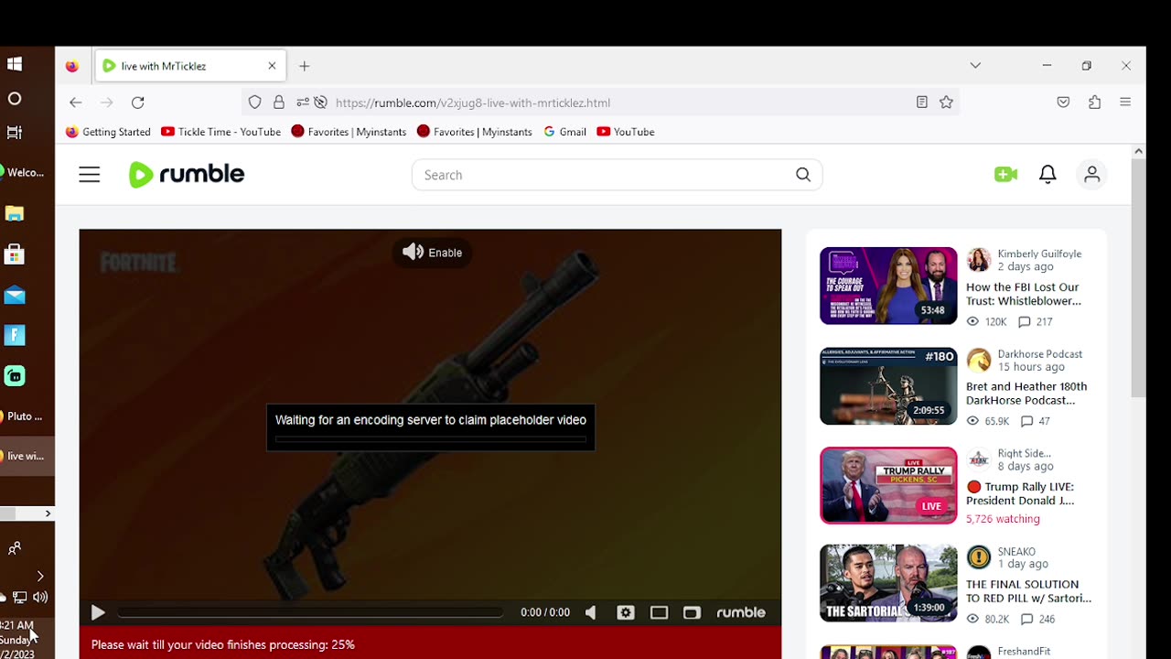Open Bret and Heather 180th DarkHorse title
This screenshot has width=1171, height=659.
(x=1026, y=394)
